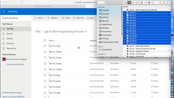Toggle the Safari sidebar
The width and height of the screenshot is (174, 98).
(x=22, y=2)
